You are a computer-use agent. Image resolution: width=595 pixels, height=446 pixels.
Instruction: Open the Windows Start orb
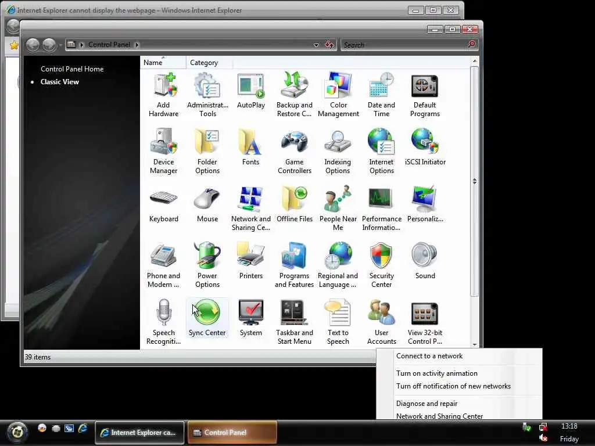coord(17,431)
